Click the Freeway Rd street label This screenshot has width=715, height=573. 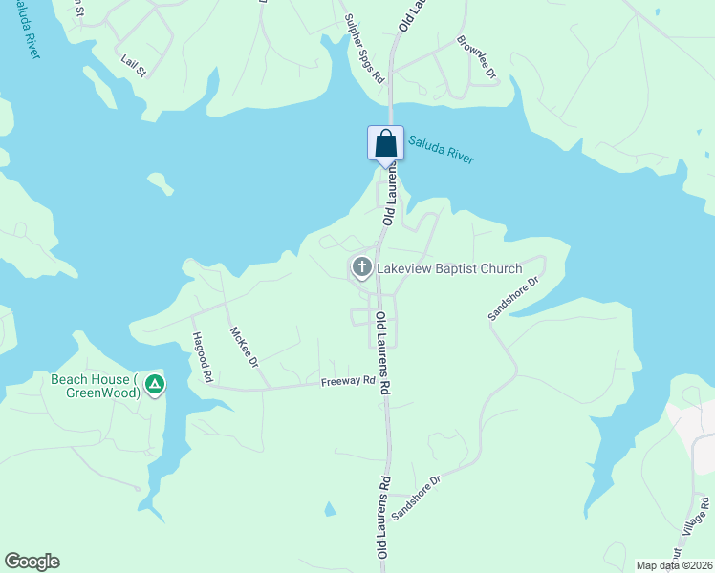[348, 381]
